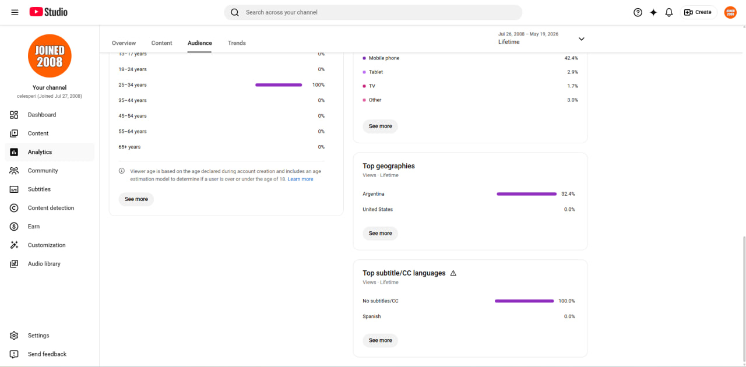Open the hamburger navigation menu
746x367 pixels.
click(x=15, y=12)
